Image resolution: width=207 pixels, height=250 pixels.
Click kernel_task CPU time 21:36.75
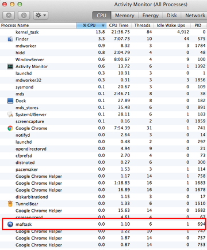[x=120, y=32]
